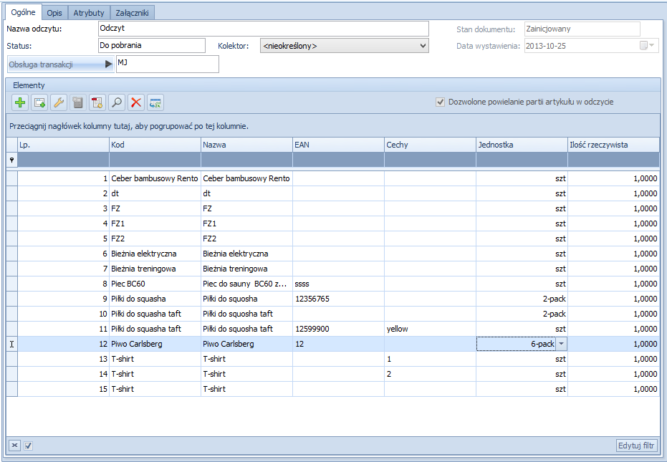
Task: Click row selector of row 15
Action: pos(12,389)
